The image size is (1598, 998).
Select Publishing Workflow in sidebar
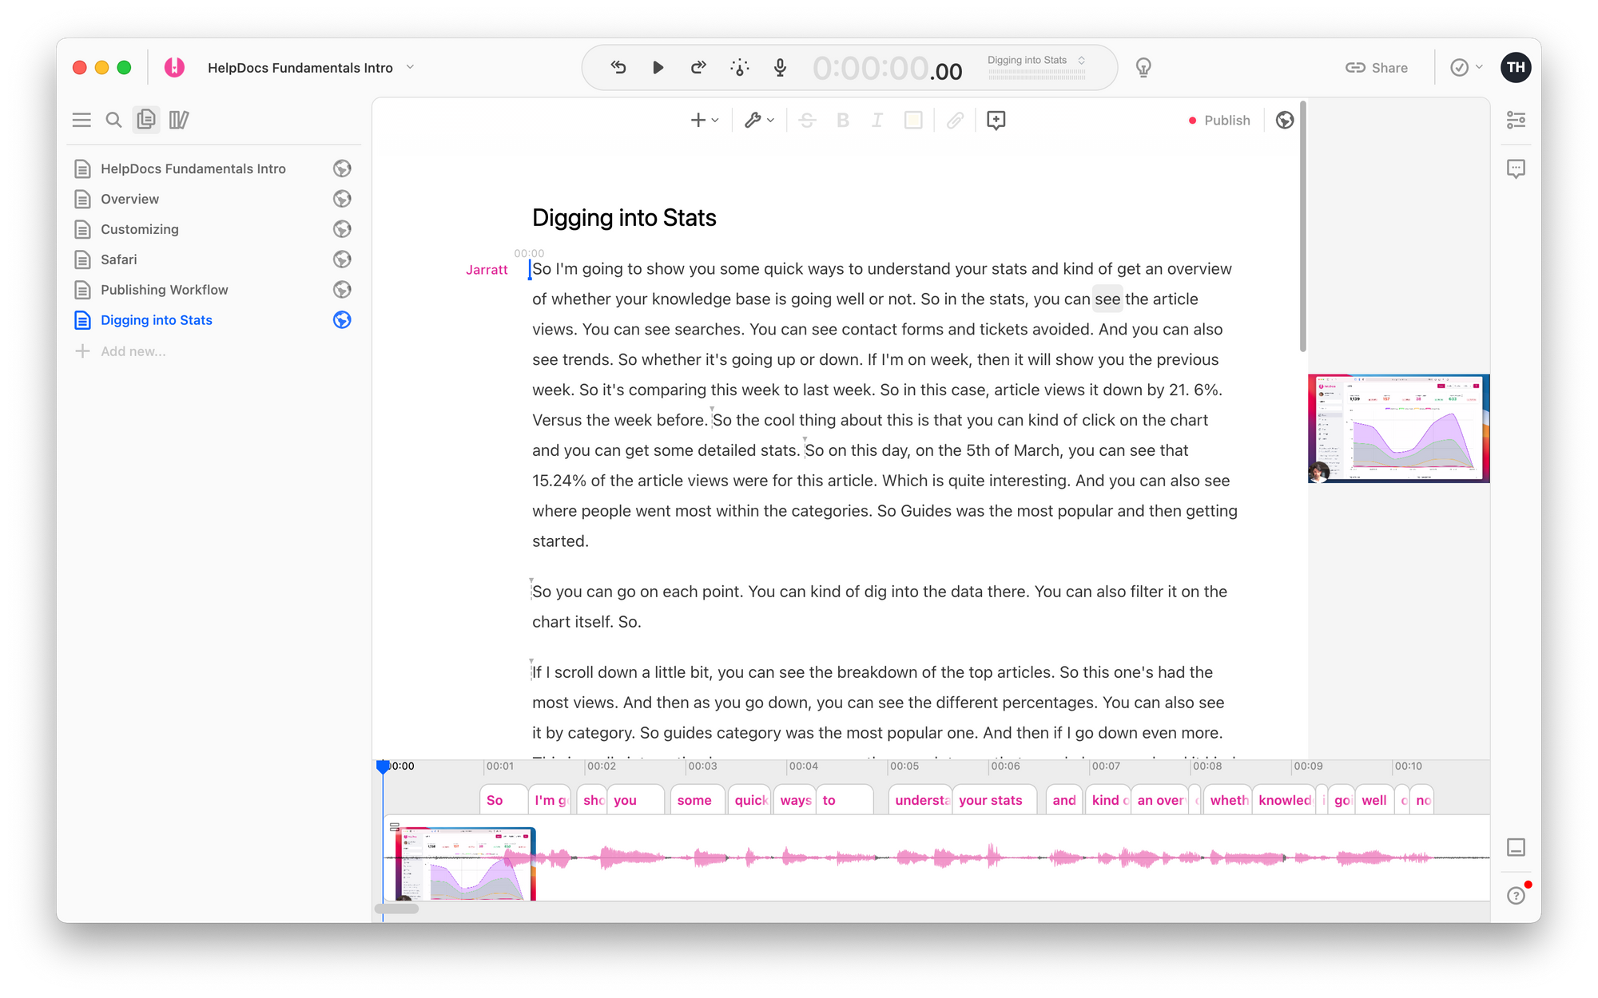point(164,290)
